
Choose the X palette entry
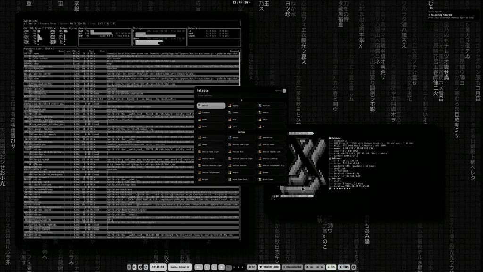tap(271, 127)
